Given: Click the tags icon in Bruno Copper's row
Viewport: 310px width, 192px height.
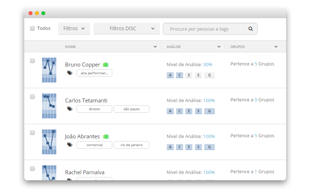Looking at the screenshot, I should 69,73.
